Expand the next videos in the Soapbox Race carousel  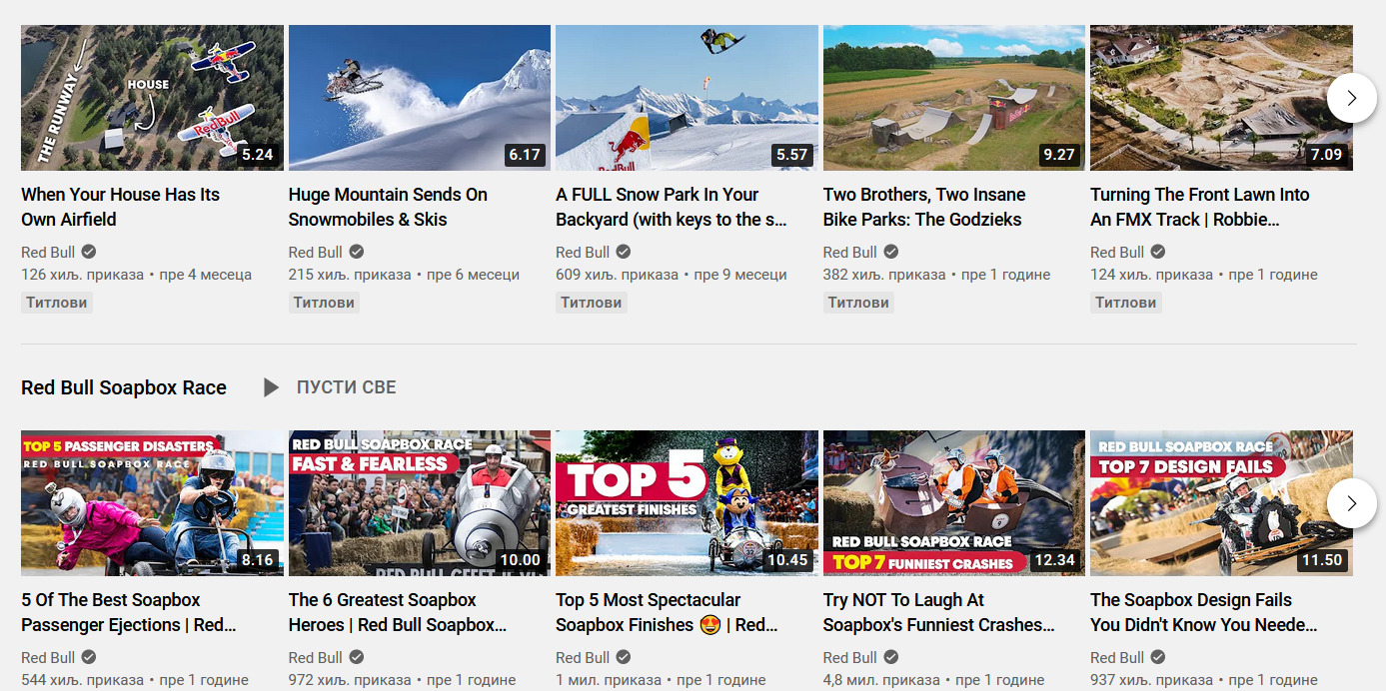(1351, 503)
